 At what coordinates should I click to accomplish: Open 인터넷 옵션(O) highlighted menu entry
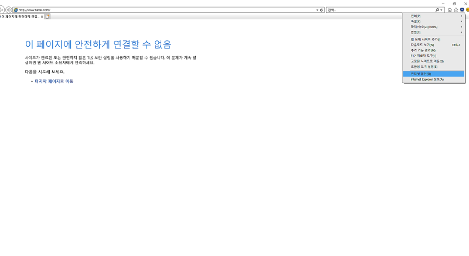(433, 74)
